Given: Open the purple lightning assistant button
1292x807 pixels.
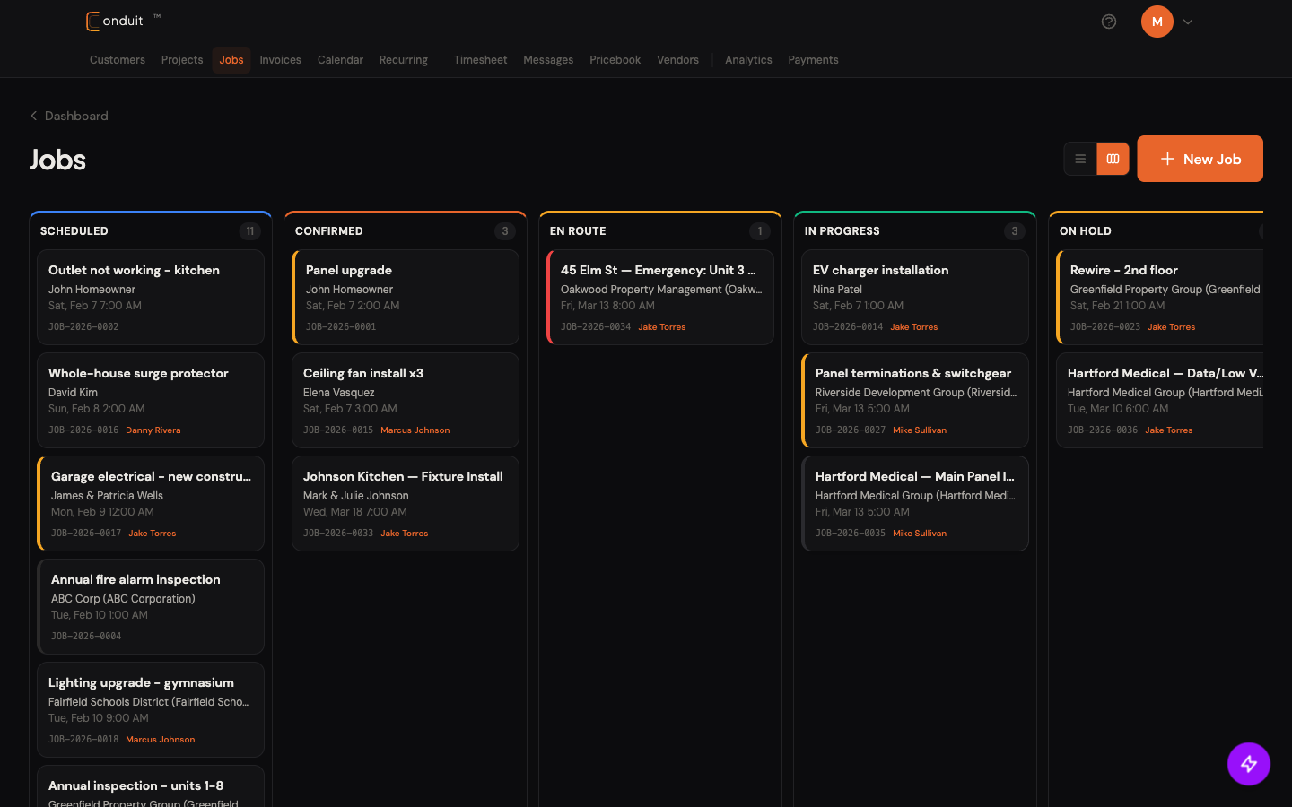Looking at the screenshot, I should [1249, 764].
